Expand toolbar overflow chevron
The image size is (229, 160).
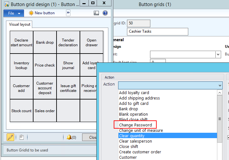click(68, 13)
